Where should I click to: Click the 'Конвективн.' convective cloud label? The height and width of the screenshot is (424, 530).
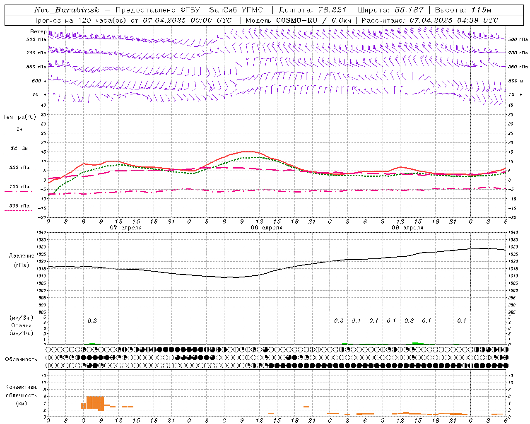coord(21,387)
